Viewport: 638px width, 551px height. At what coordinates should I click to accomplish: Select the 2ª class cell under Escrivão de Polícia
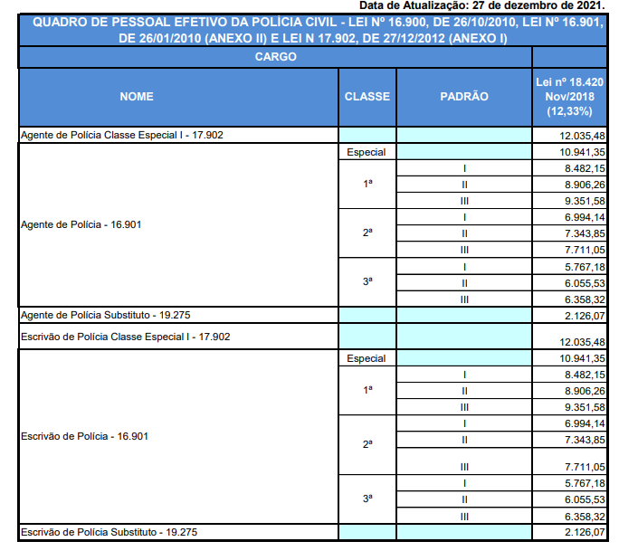[x=367, y=444]
